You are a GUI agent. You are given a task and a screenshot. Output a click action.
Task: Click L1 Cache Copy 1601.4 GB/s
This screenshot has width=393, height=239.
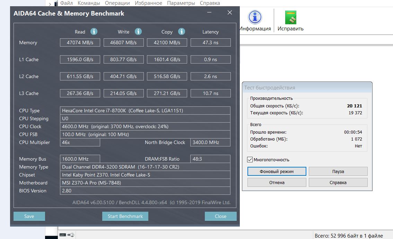pyautogui.click(x=167, y=59)
